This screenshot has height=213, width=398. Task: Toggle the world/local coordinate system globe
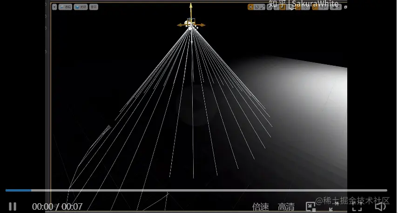click(x=270, y=7)
